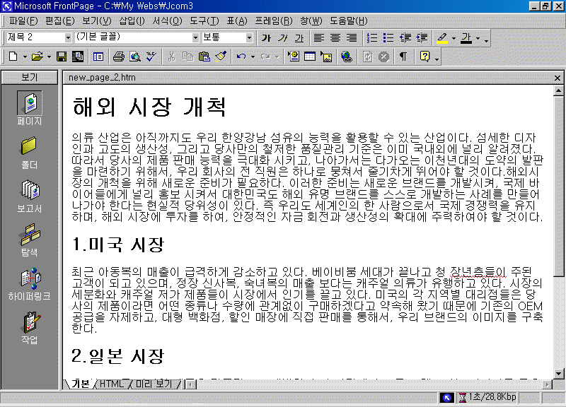Click the Paste clipboard icon

coord(204,57)
